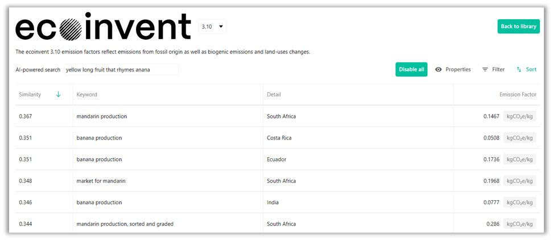This screenshot has width=553, height=240.
Task: Click emission factor value 0.0508
Action: (492, 138)
